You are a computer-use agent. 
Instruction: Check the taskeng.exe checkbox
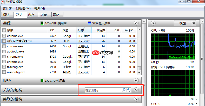4,67
